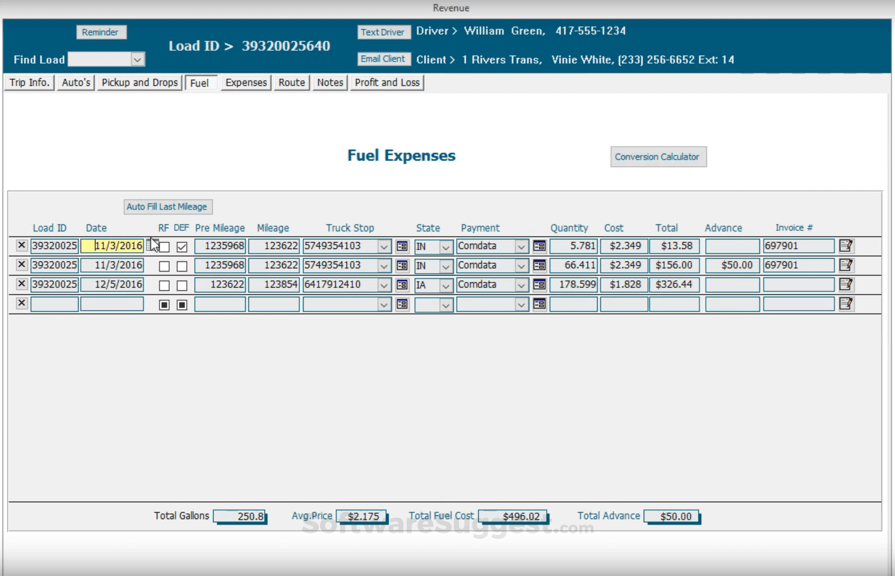Open the truck stop details icon on first row
The image size is (895, 576).
point(402,246)
